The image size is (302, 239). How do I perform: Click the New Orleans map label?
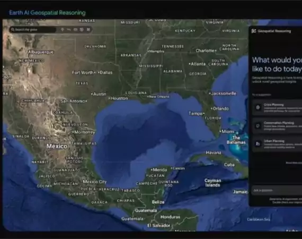(x=159, y=97)
